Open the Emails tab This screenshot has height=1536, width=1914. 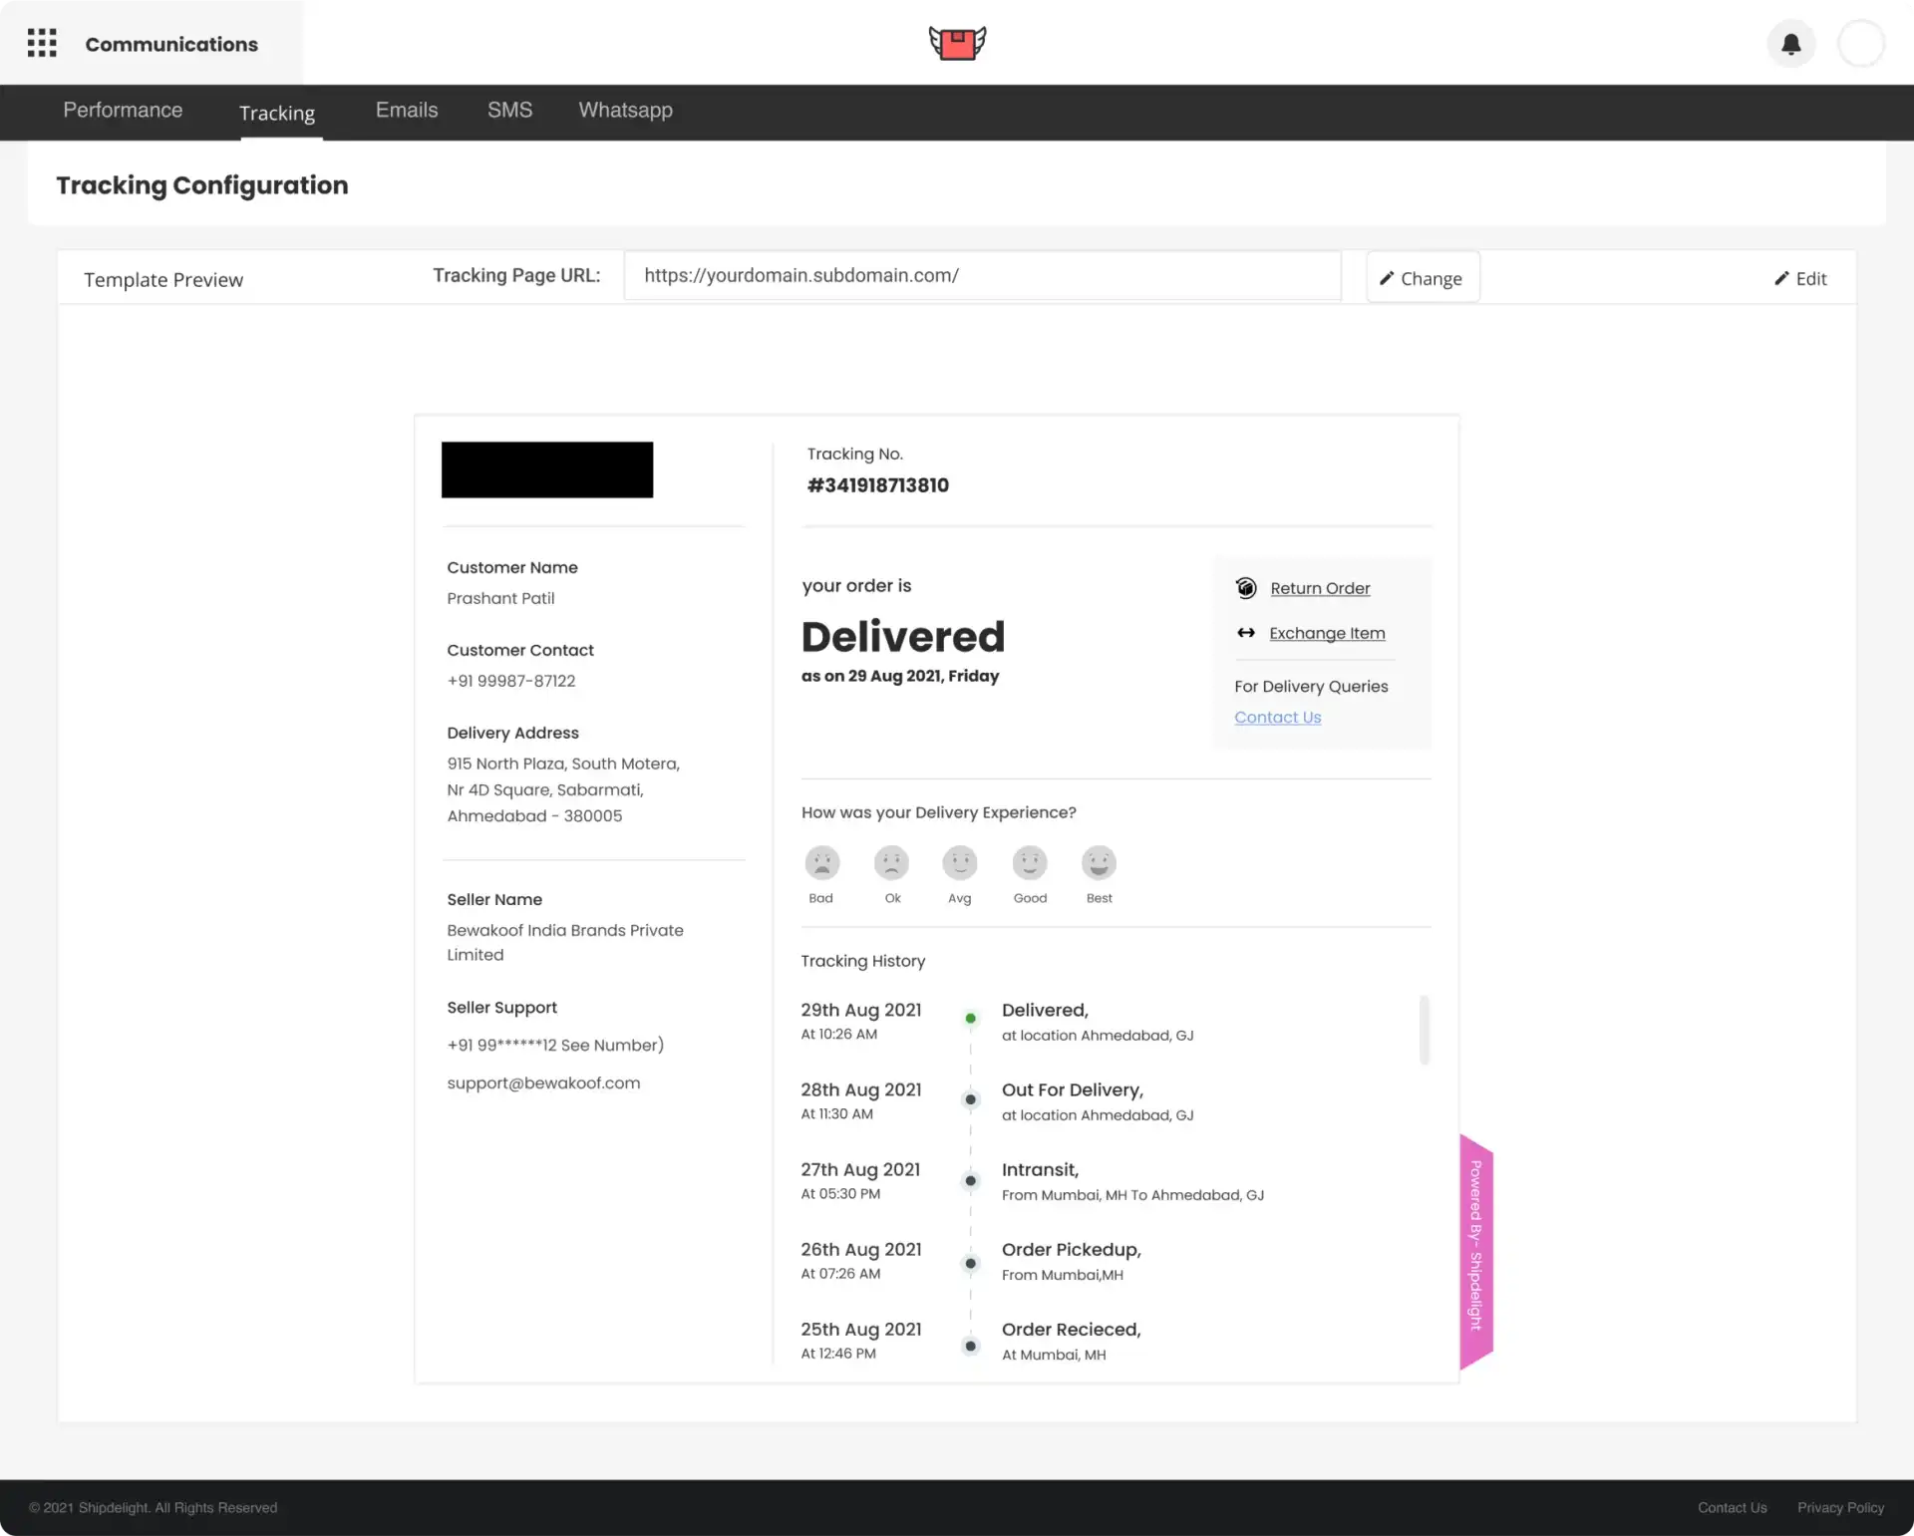[407, 111]
